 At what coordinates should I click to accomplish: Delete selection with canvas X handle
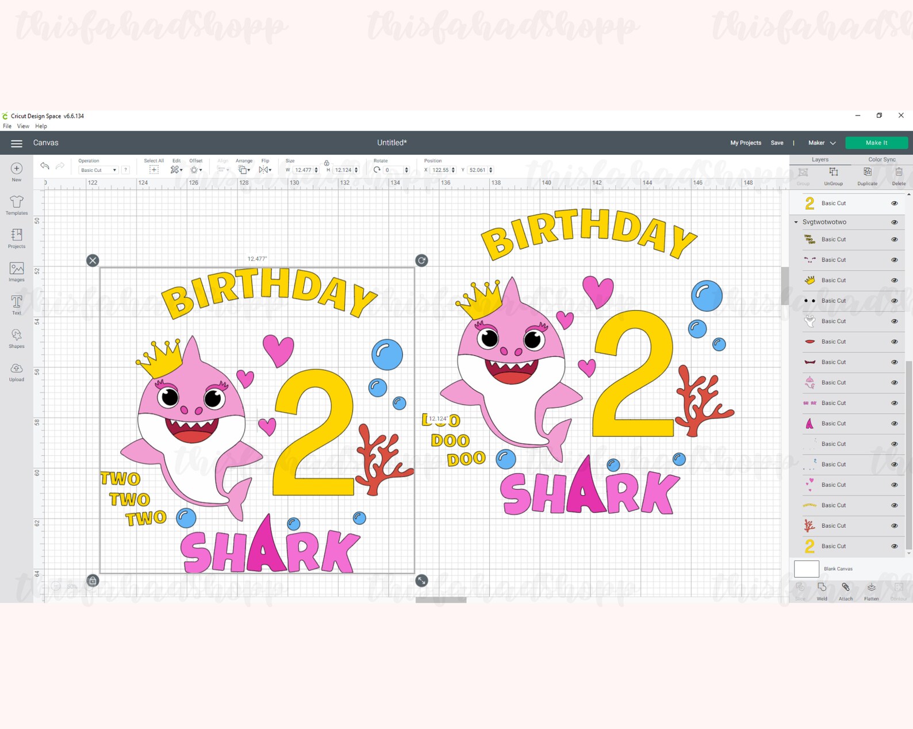[93, 260]
